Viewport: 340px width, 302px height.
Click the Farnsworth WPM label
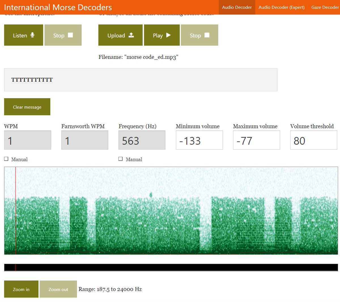coord(83,126)
